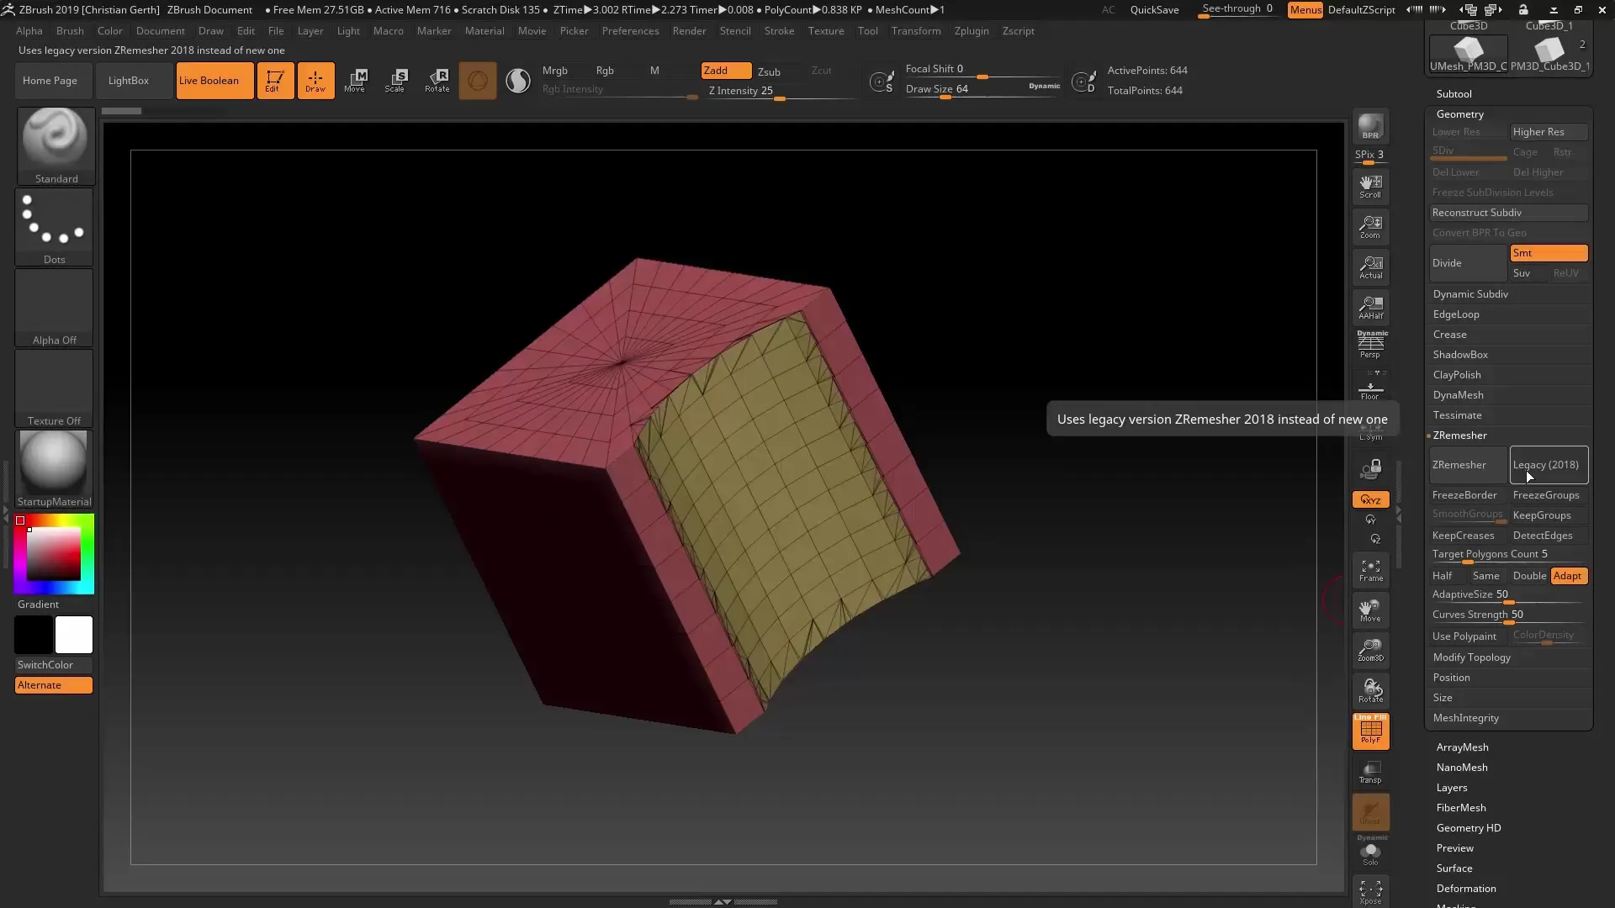The height and width of the screenshot is (908, 1615).
Task: Select the Rotate tool in top toolbar
Action: click(x=437, y=81)
